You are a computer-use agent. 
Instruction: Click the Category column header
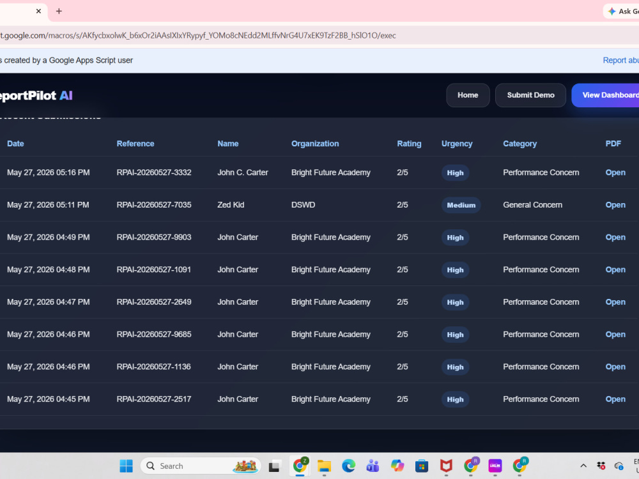(520, 143)
